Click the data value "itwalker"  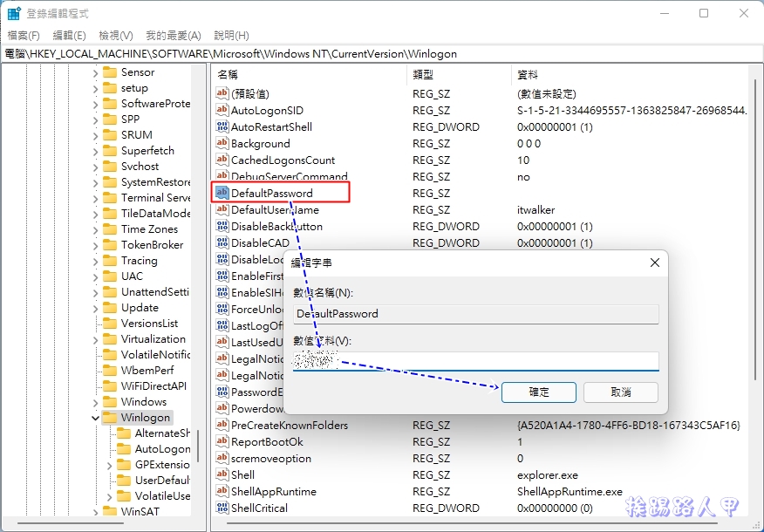tap(535, 210)
